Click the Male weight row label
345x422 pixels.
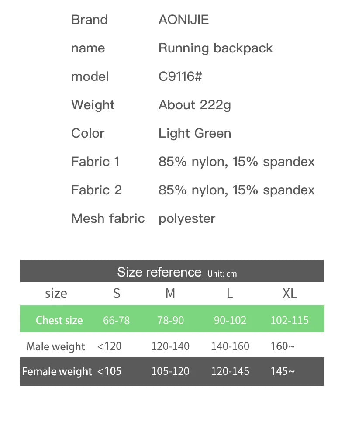[55, 346]
